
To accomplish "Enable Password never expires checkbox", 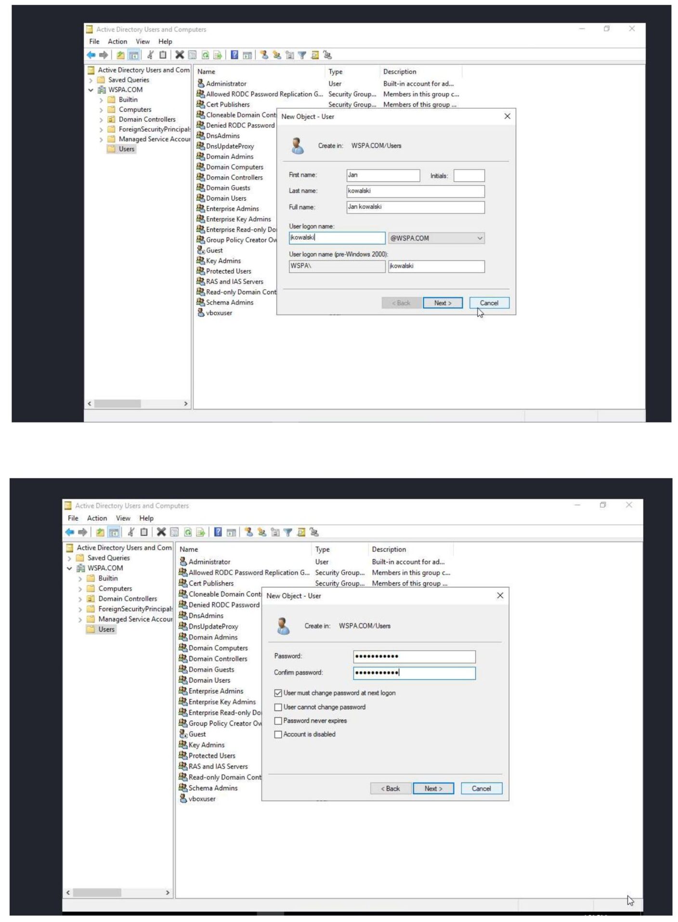I will coord(278,720).
